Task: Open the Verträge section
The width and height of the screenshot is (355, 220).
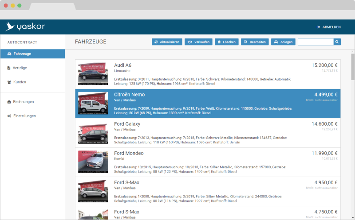Action: pos(20,68)
